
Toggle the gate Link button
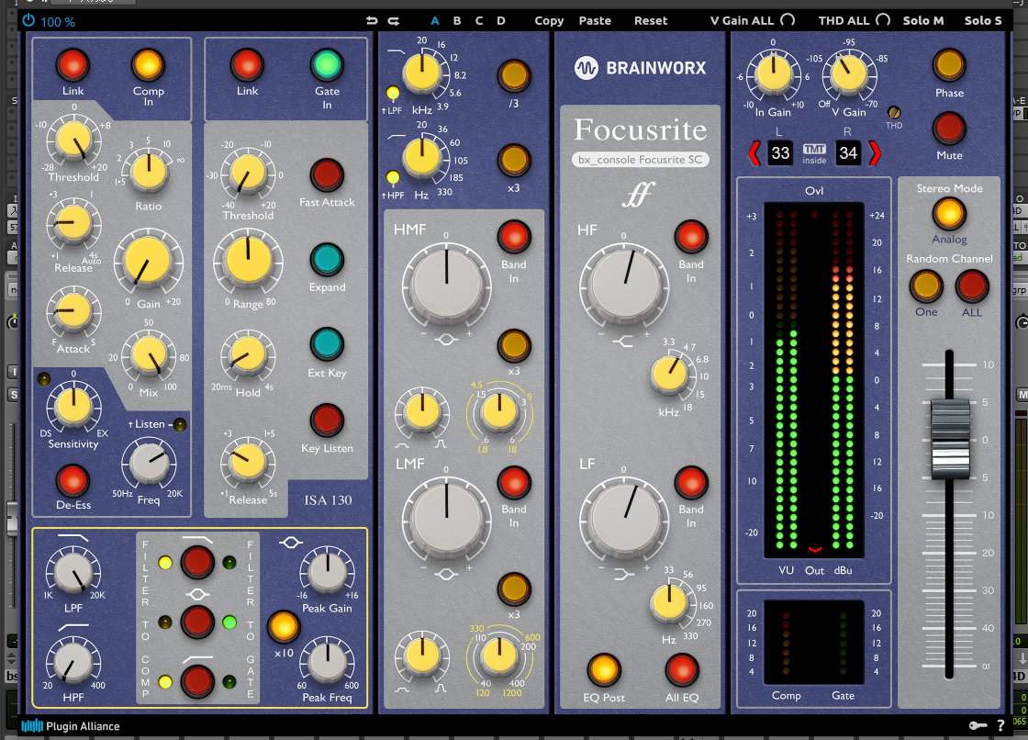click(x=247, y=65)
